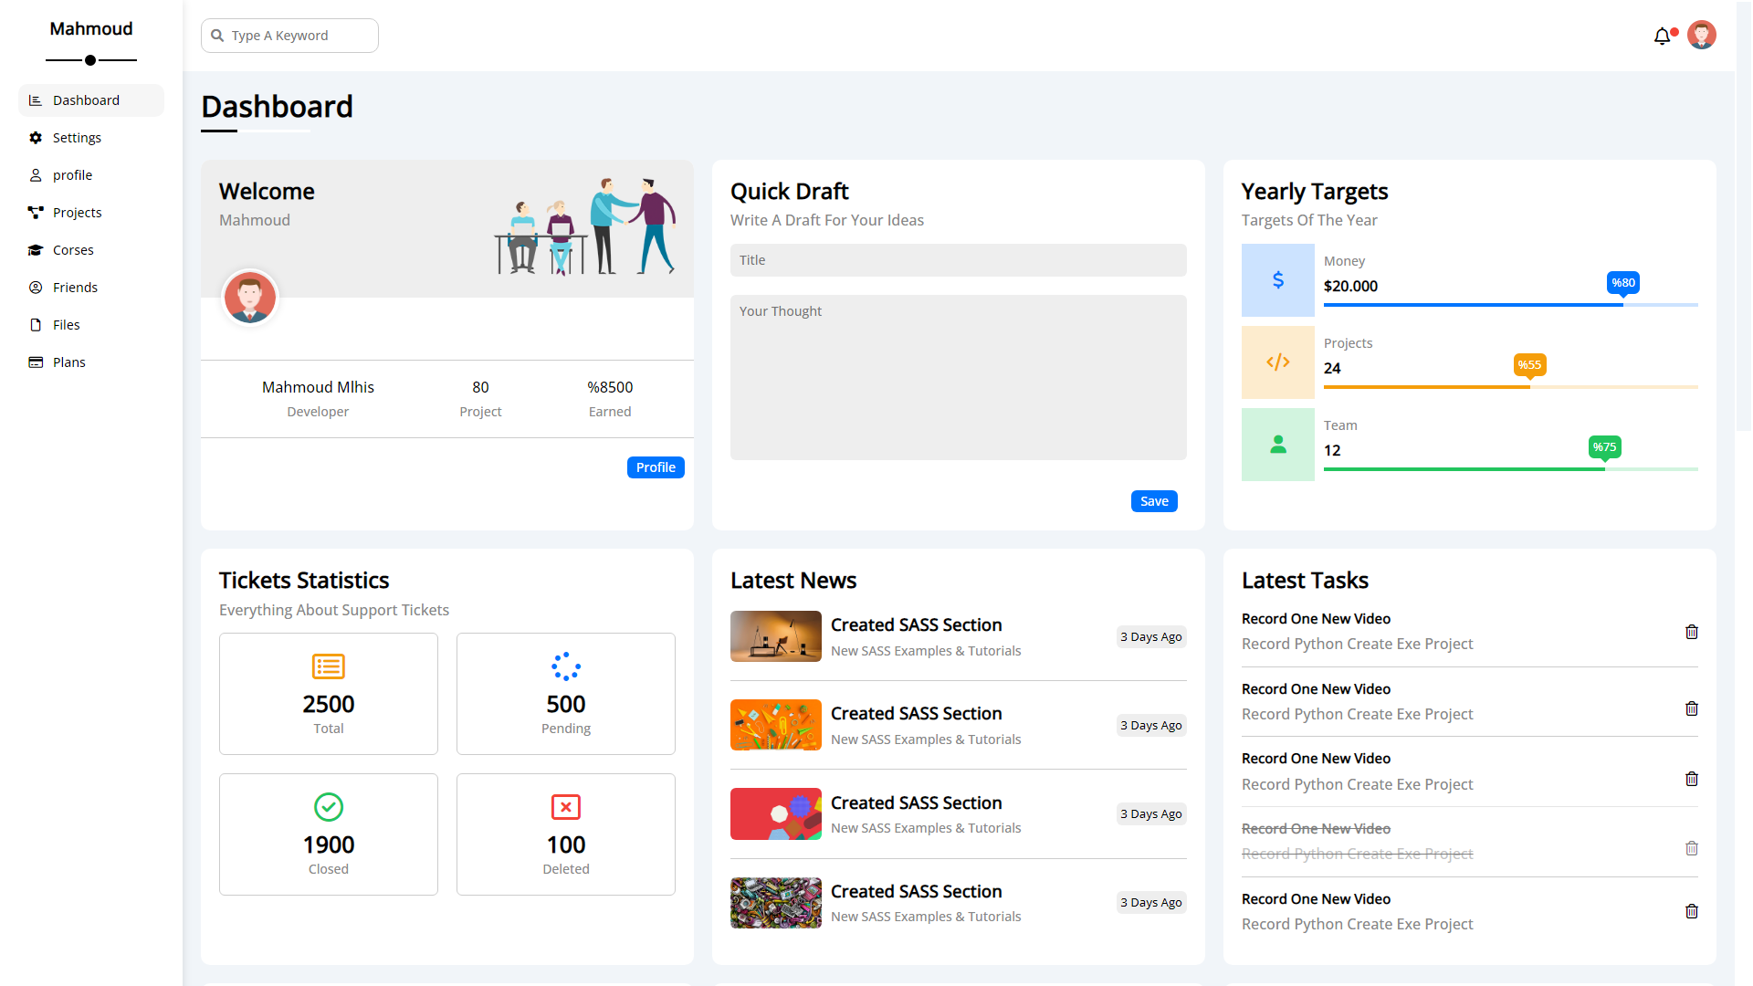Image resolution: width=1753 pixels, height=986 pixels.
Task: Delete the first Latest Tasks entry
Action: coord(1691,632)
